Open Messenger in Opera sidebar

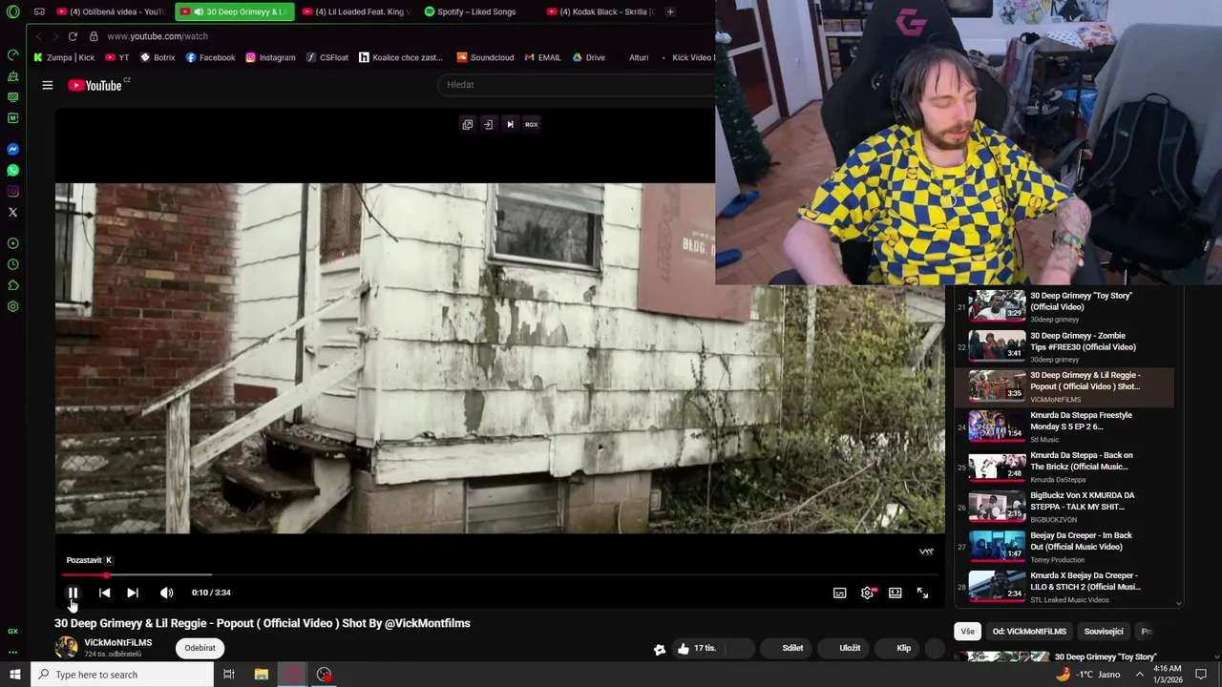(x=13, y=150)
